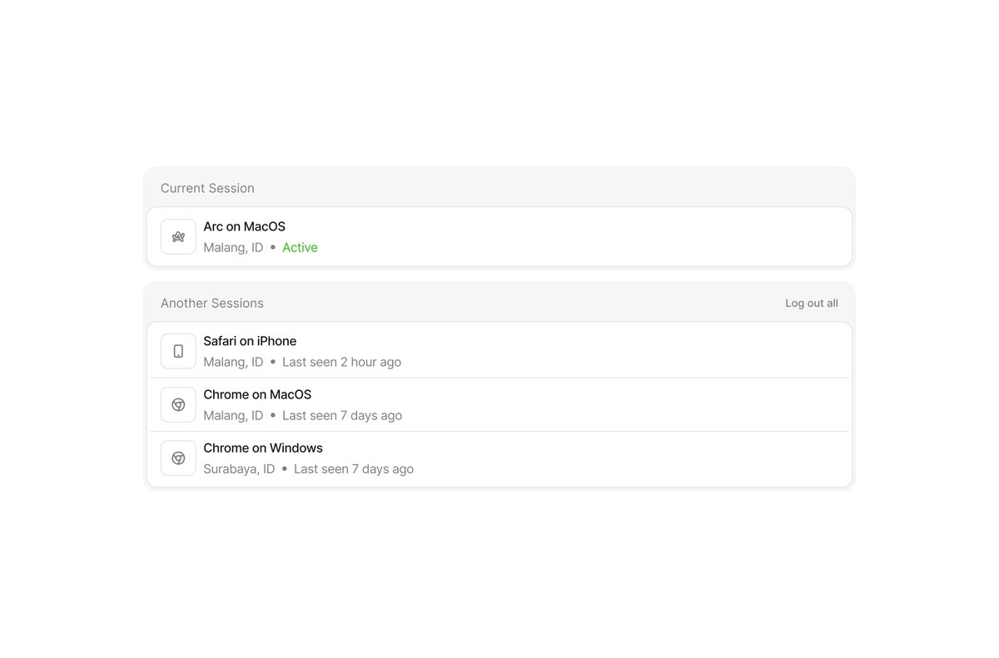
Task: Open the Safari on iPhone session
Action: pos(499,351)
